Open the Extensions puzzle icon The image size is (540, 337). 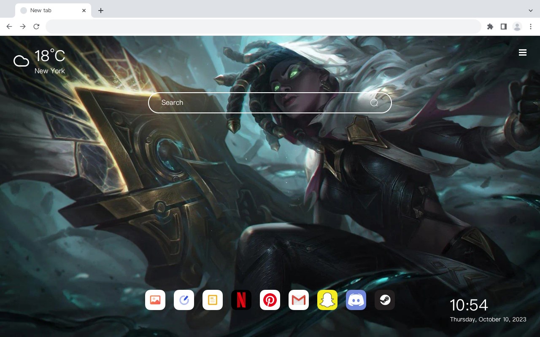490,27
